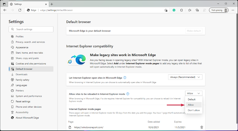238x131 pixels.
Task: Click the 10/6/2021 date added value
Action: (x=154, y=127)
